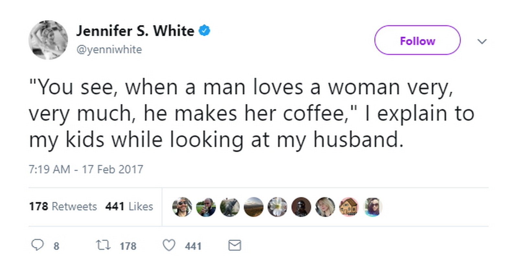
Task: Open first liker avatar with sunglasses
Action: coord(182,207)
